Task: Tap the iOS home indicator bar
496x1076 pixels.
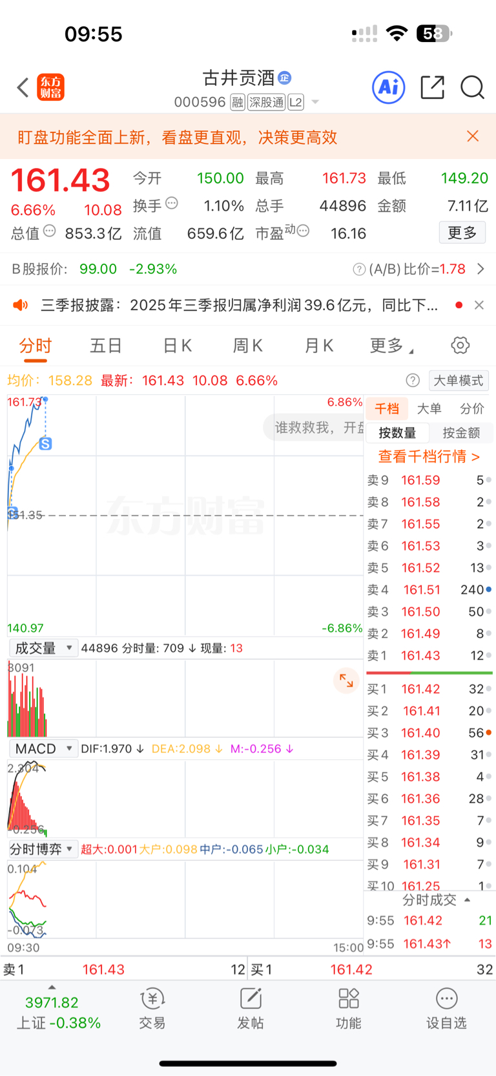Action: (248, 1063)
